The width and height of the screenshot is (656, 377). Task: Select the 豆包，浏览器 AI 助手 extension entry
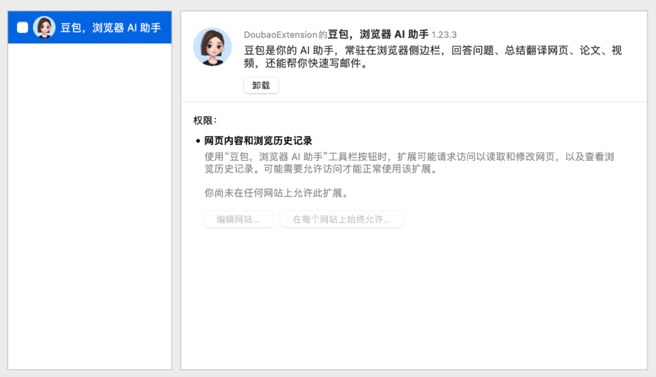(x=89, y=27)
